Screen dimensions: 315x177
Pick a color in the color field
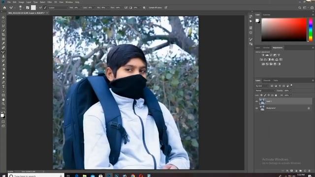pos(284,29)
